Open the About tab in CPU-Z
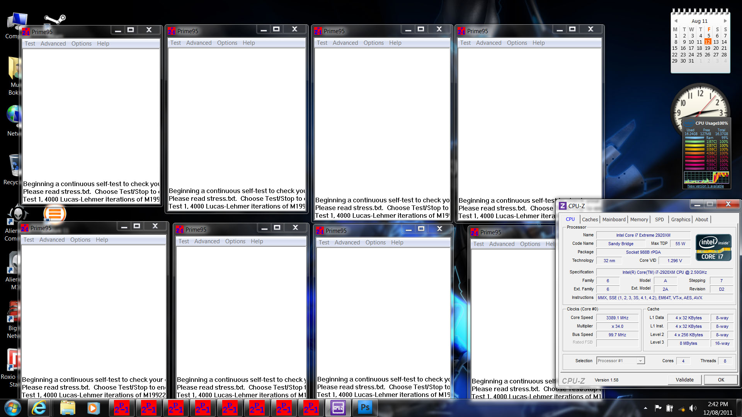 [701, 219]
